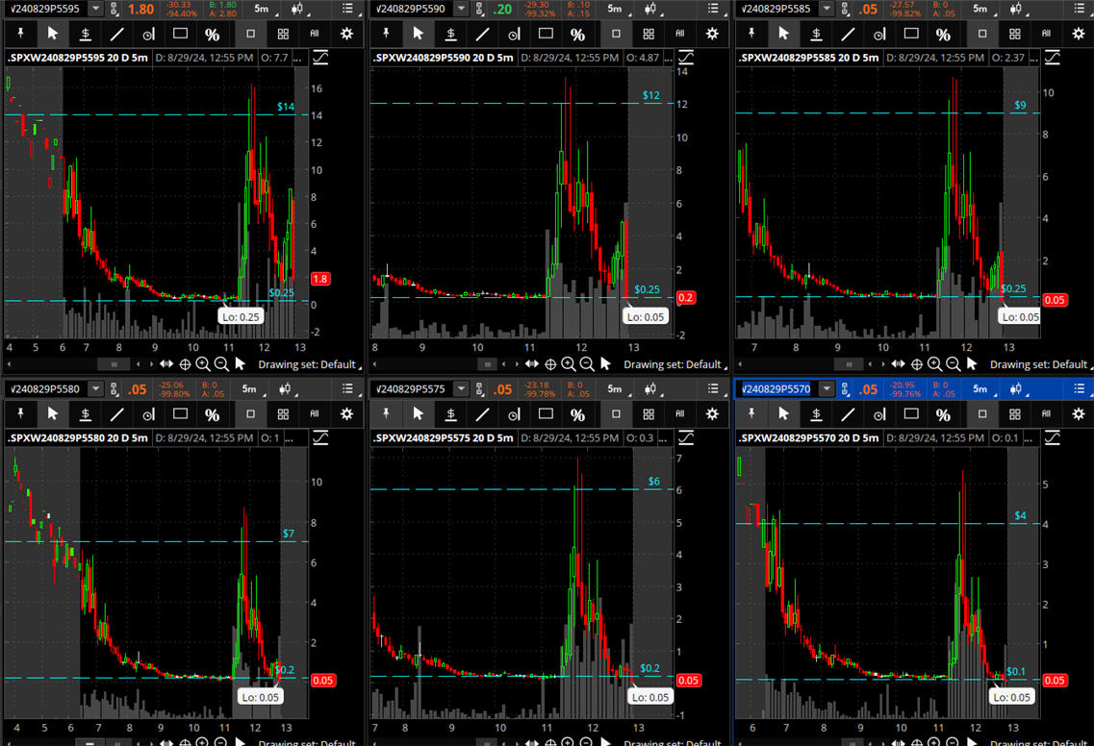
Task: Open chart type candlestick dropdown in P5575 chart
Action: coord(654,389)
